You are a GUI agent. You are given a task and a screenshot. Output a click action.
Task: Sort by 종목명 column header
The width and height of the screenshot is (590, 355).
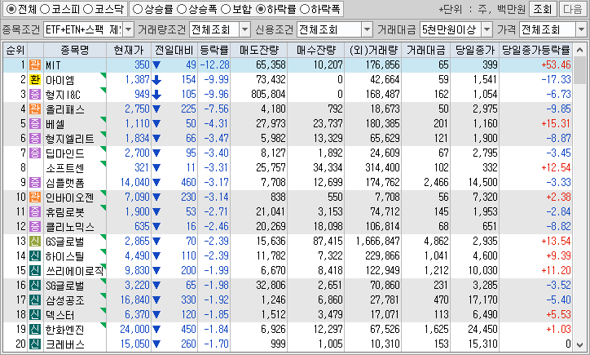click(x=74, y=50)
